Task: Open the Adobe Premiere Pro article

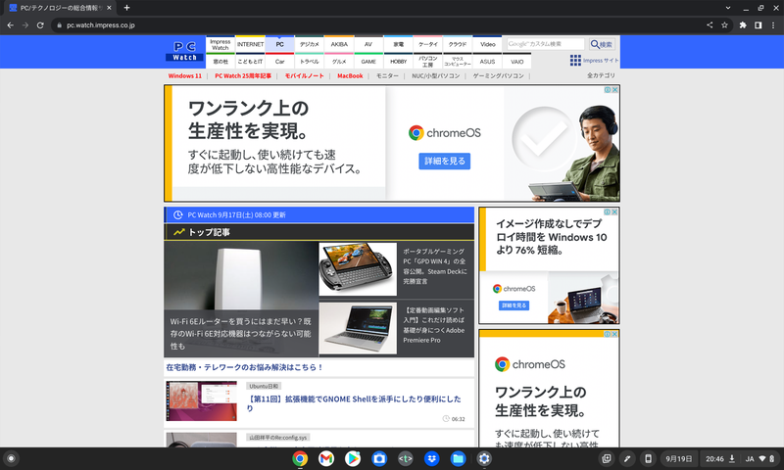Action: (434, 325)
